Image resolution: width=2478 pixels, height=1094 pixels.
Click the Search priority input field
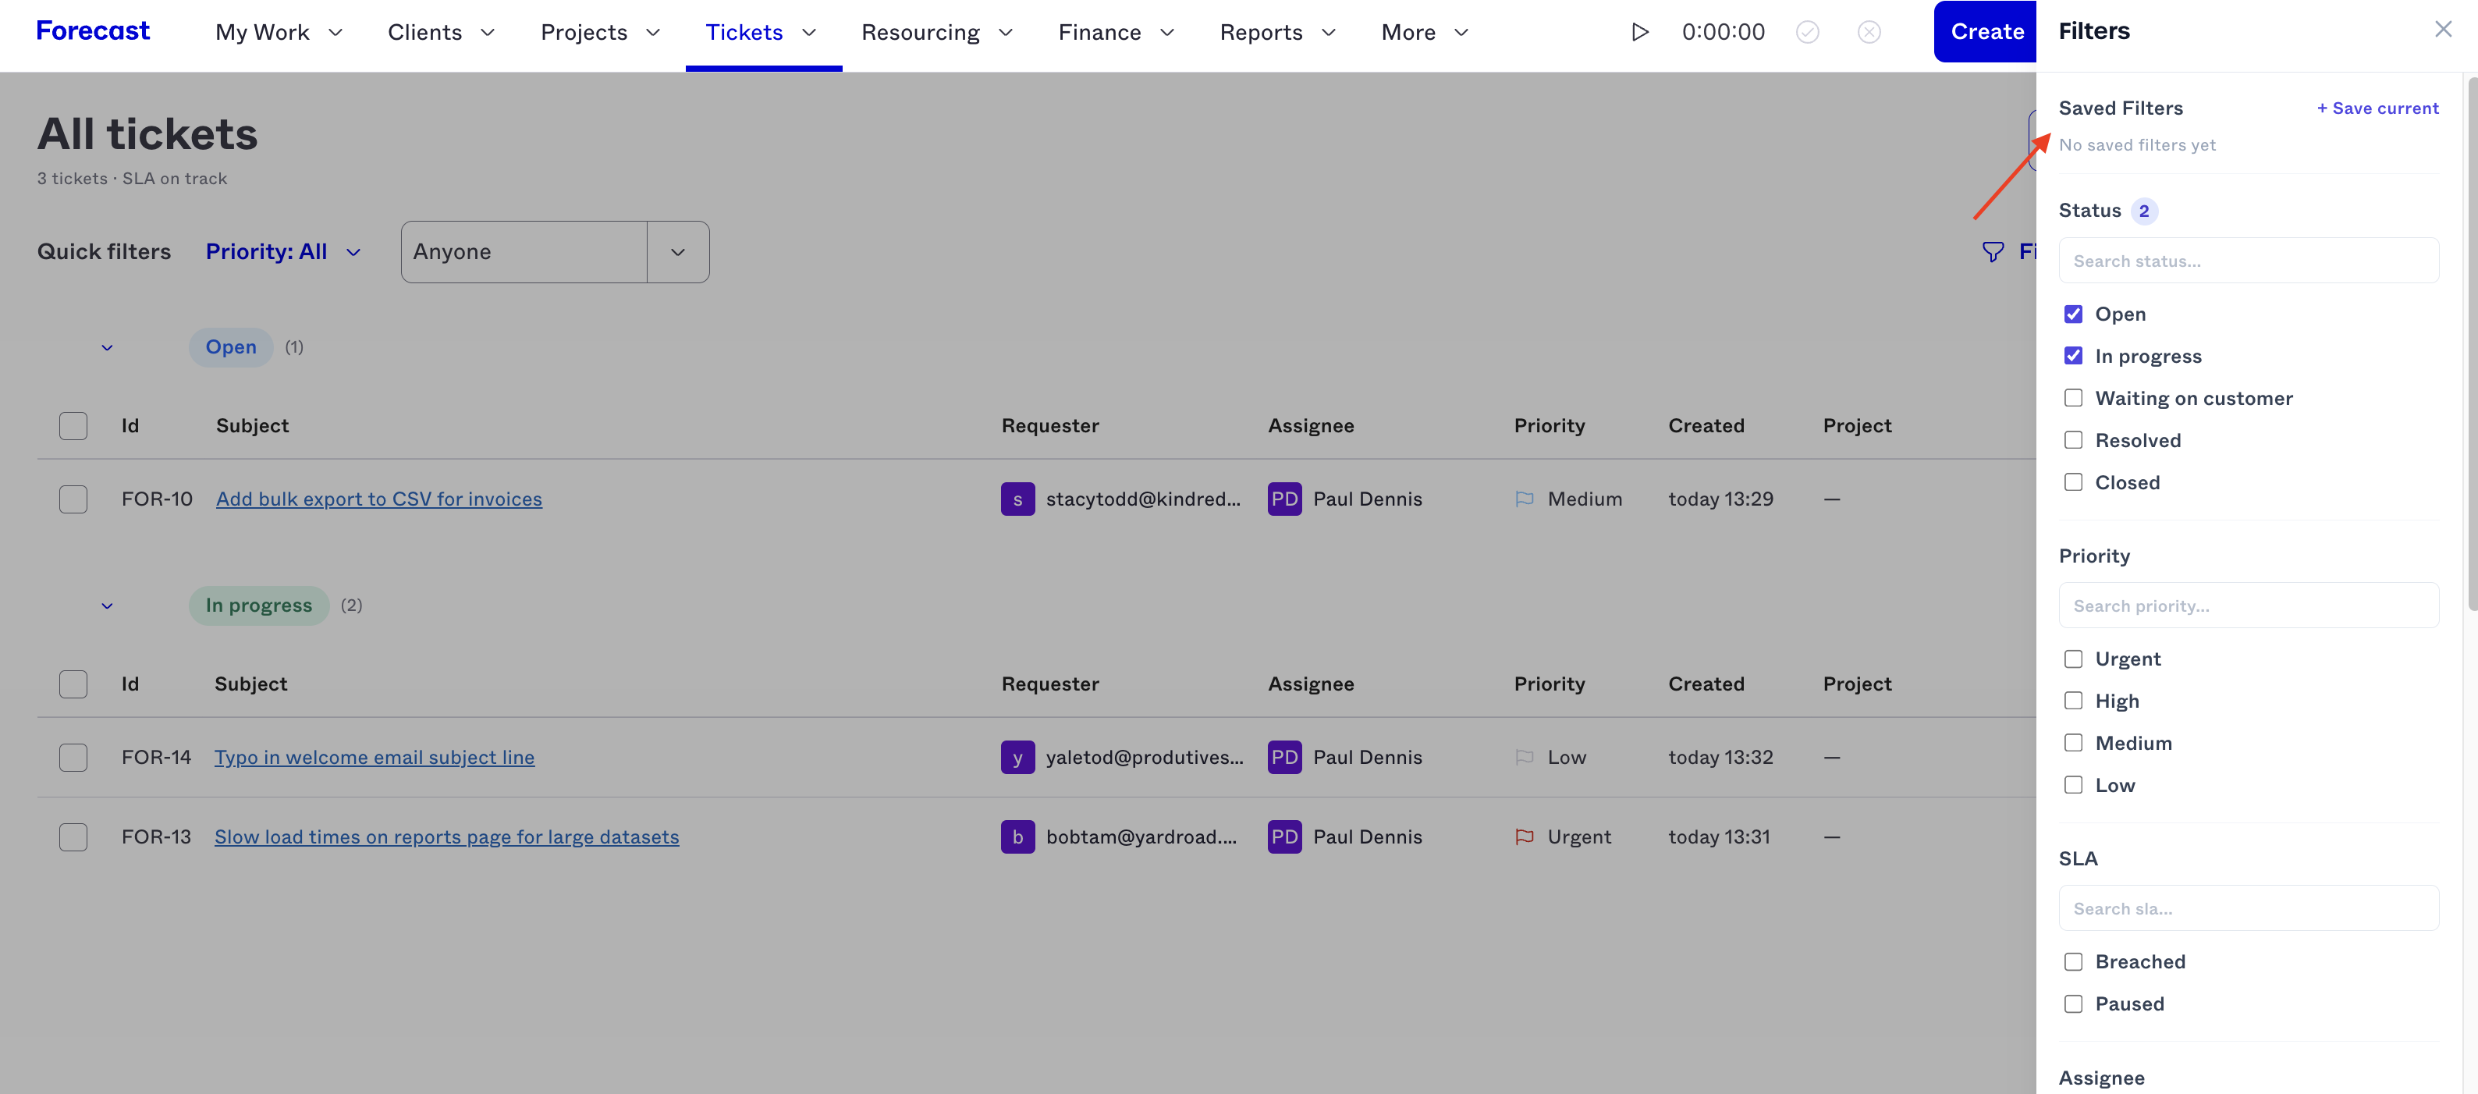point(2248,606)
